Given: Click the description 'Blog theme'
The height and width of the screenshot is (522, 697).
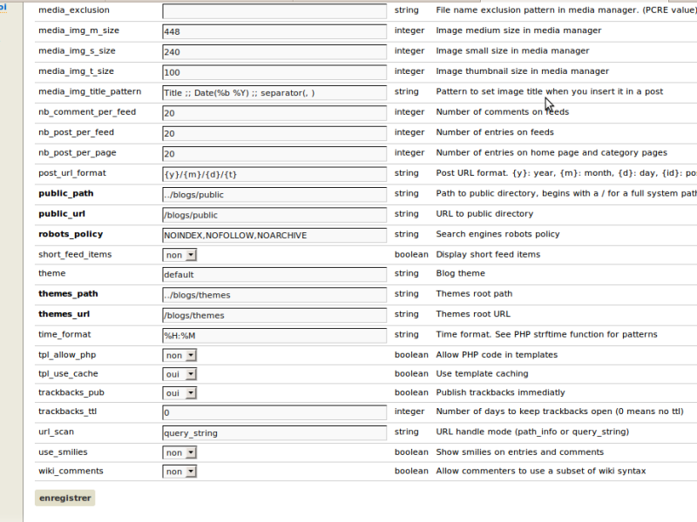Looking at the screenshot, I should [461, 273].
